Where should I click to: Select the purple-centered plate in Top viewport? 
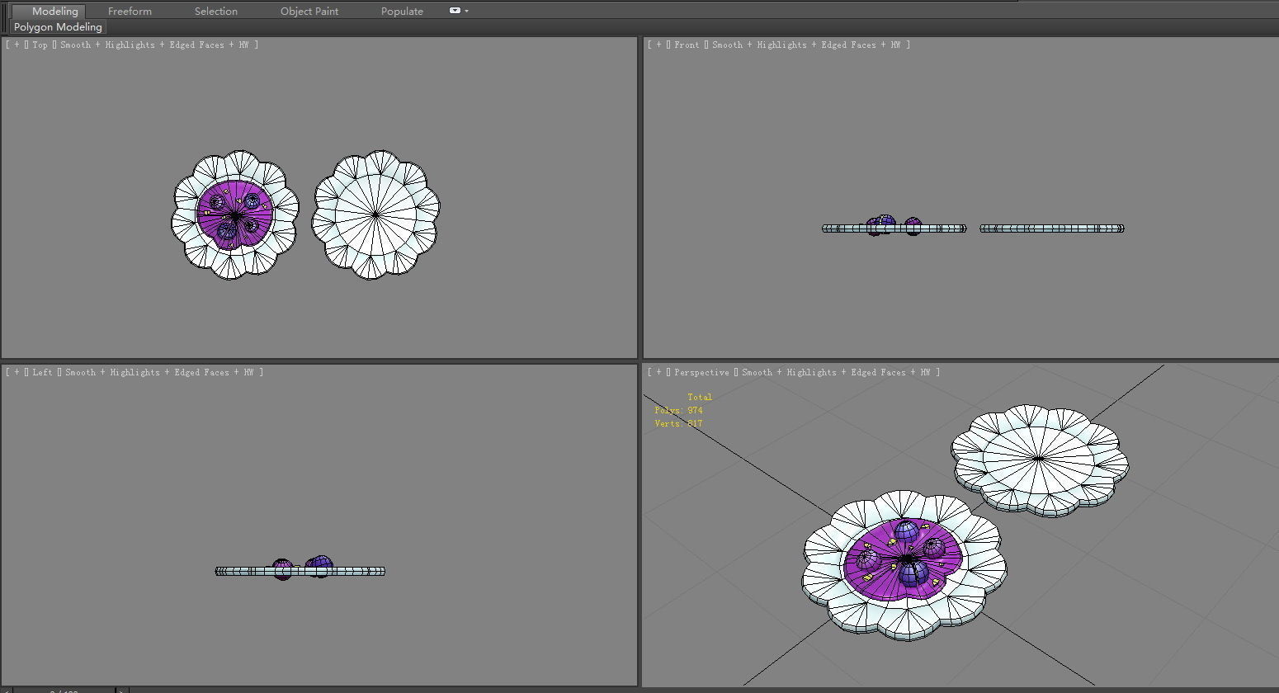pyautogui.click(x=235, y=214)
